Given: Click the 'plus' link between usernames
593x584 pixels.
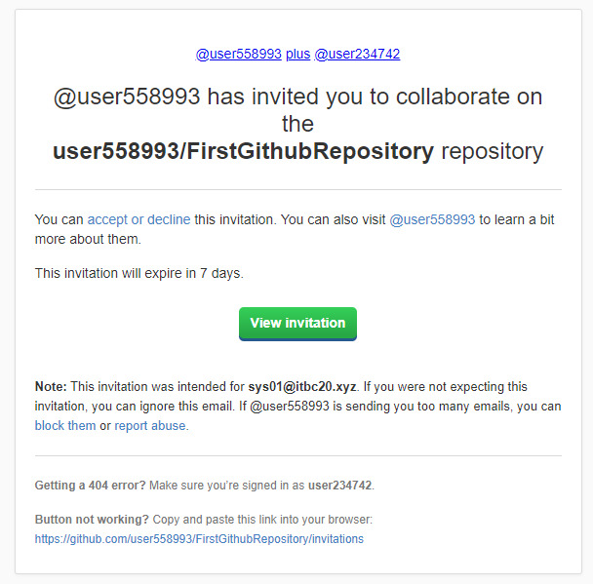Looking at the screenshot, I should pyautogui.click(x=298, y=54).
